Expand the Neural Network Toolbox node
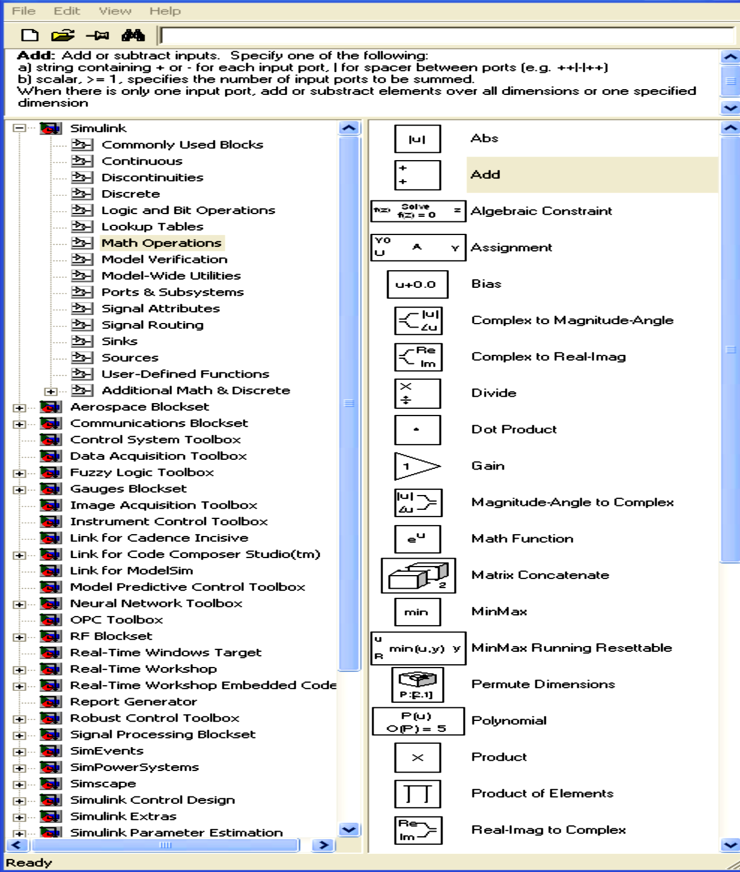This screenshot has width=740, height=872. (x=19, y=604)
